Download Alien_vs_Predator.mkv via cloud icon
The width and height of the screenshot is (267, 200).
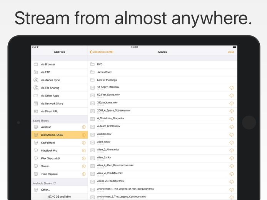tap(231, 174)
